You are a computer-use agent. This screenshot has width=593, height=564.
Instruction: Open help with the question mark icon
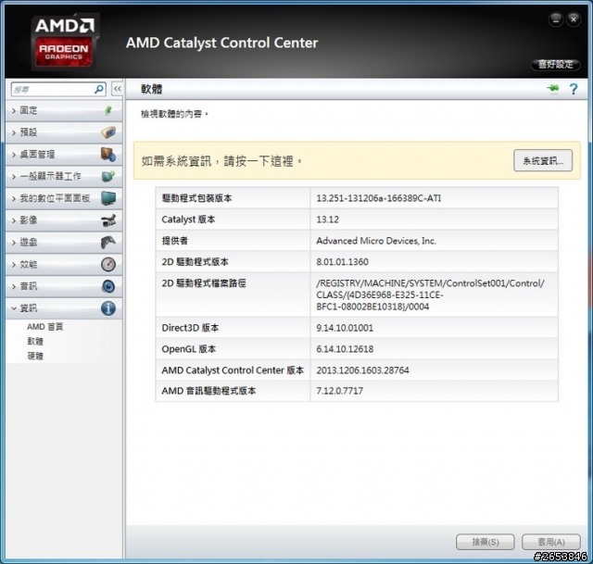(574, 89)
